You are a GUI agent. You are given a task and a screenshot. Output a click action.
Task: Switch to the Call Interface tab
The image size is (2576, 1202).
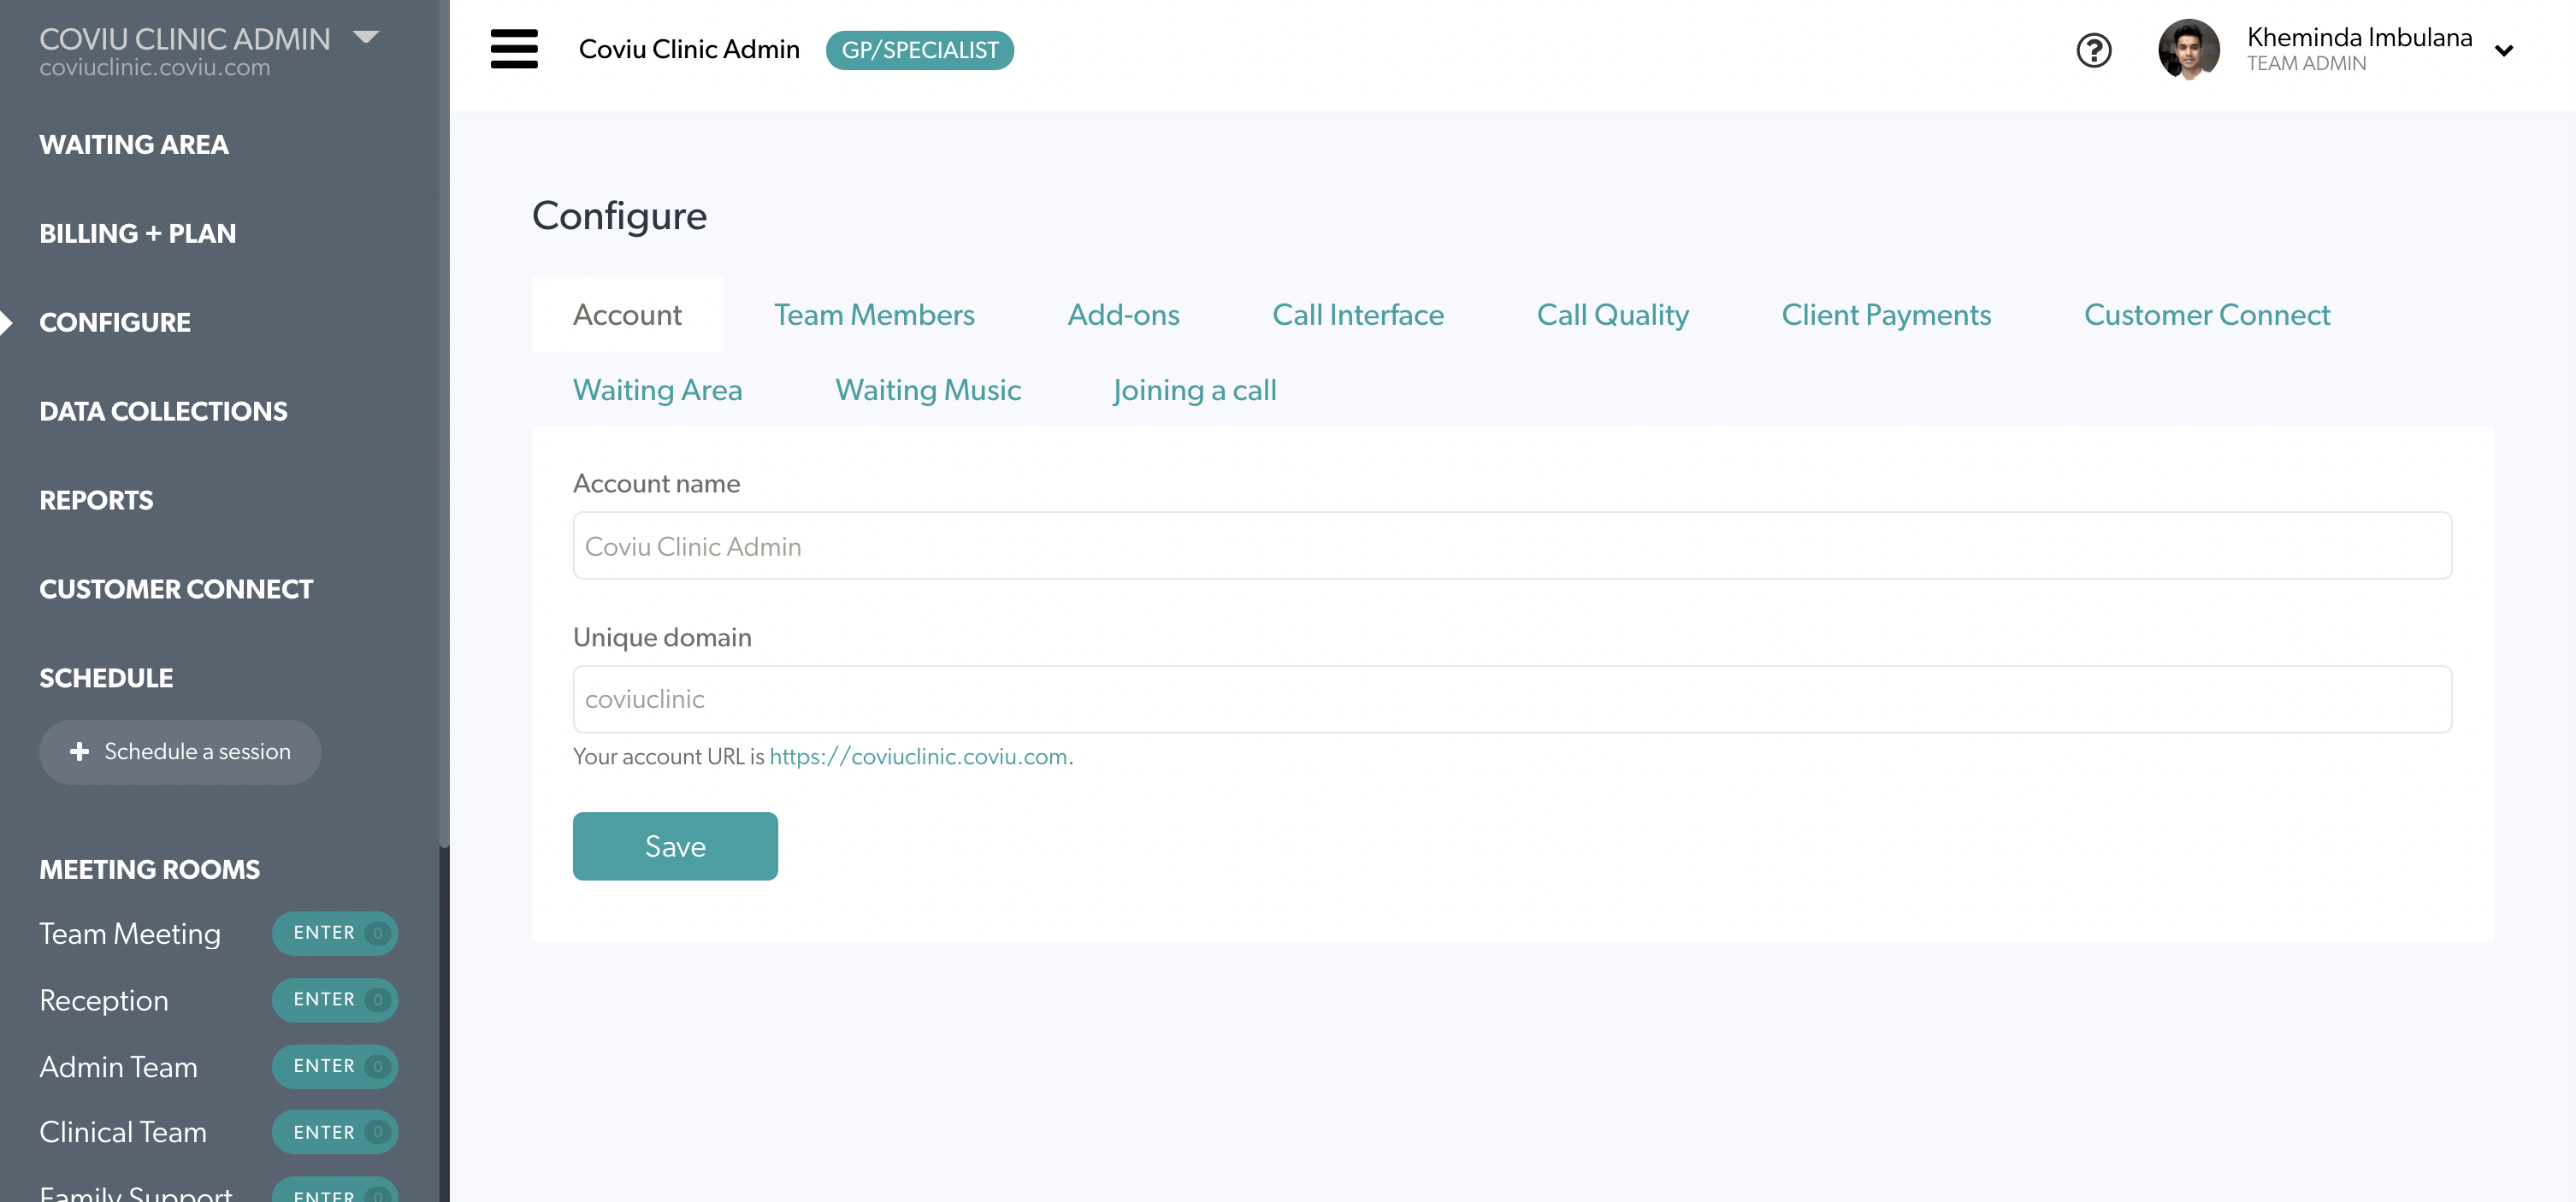click(1358, 315)
